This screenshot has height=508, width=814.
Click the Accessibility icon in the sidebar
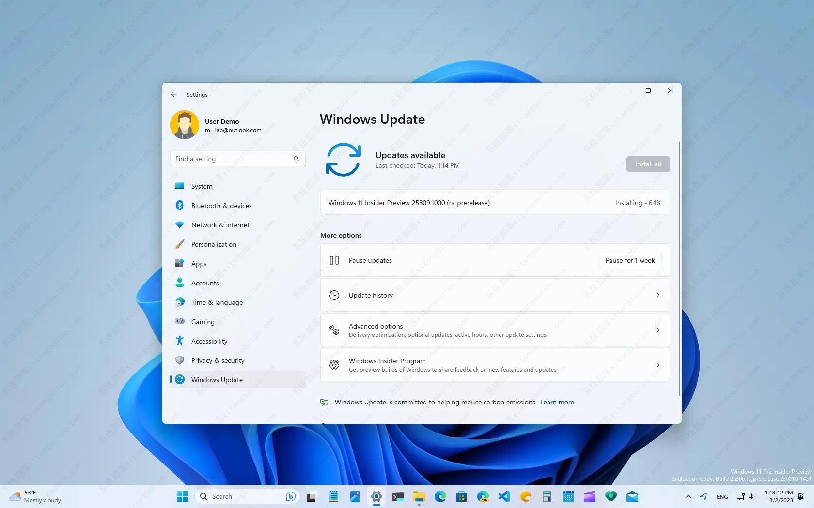click(180, 341)
